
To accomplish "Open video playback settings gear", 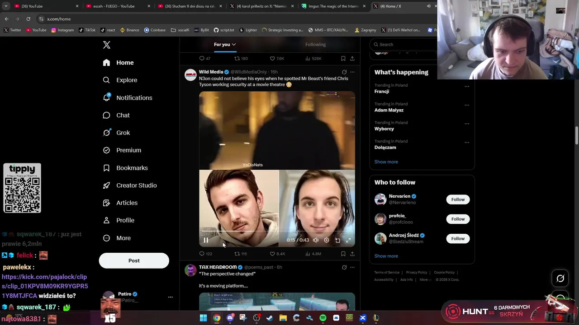I will pos(327,240).
